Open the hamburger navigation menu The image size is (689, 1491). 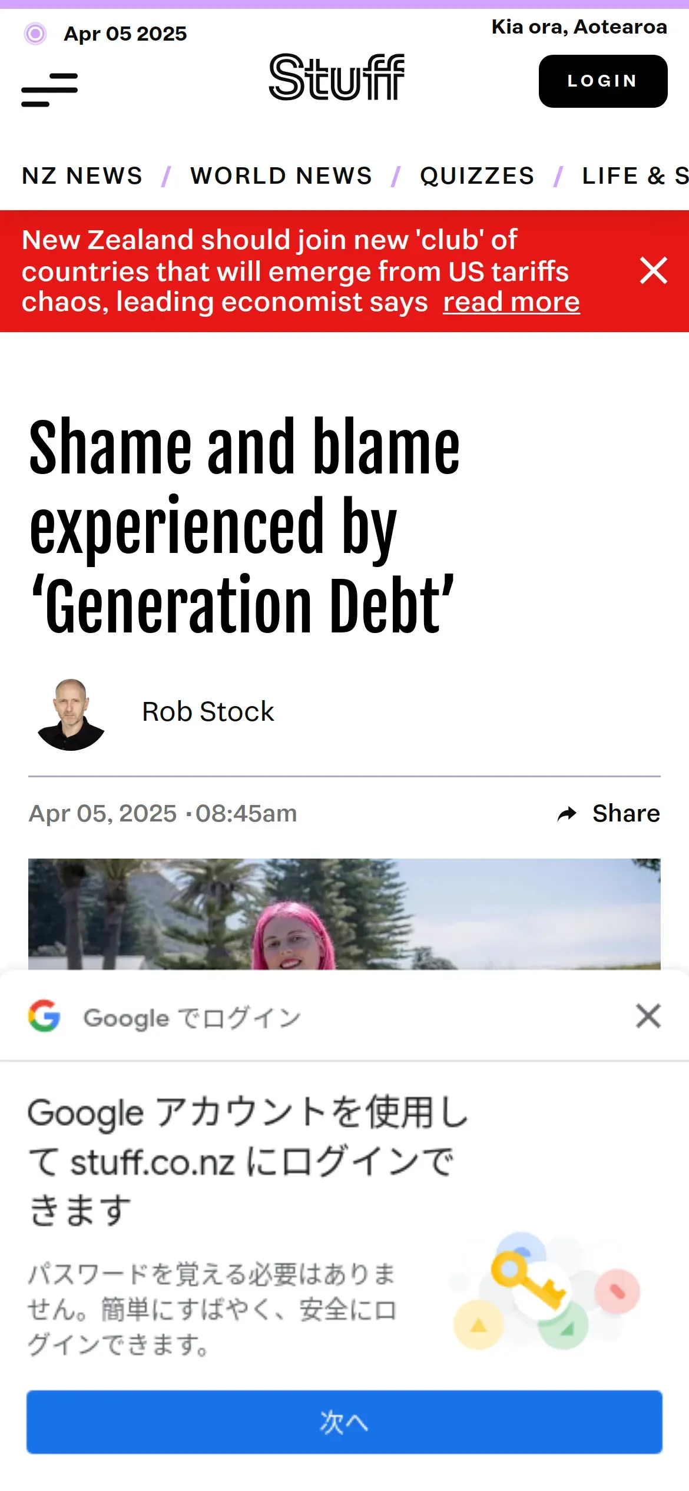click(x=49, y=90)
